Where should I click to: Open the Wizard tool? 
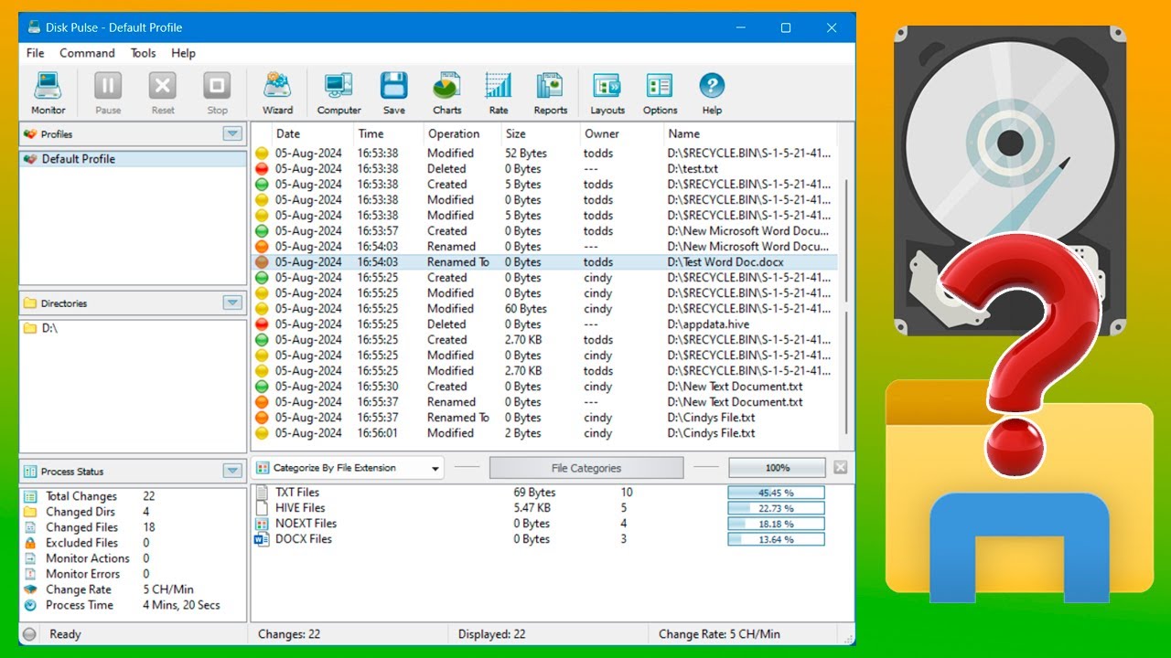click(277, 87)
